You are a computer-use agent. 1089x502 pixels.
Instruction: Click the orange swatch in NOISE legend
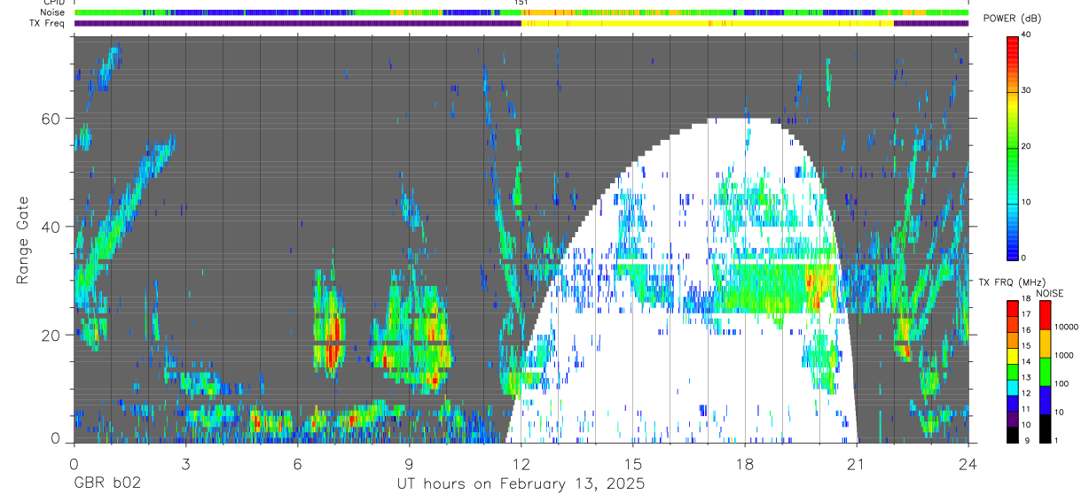tap(1045, 344)
